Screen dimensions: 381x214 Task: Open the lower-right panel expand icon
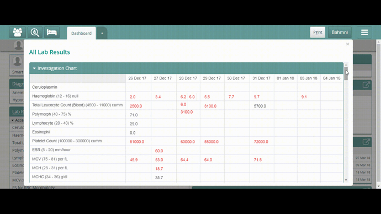(x=366, y=142)
